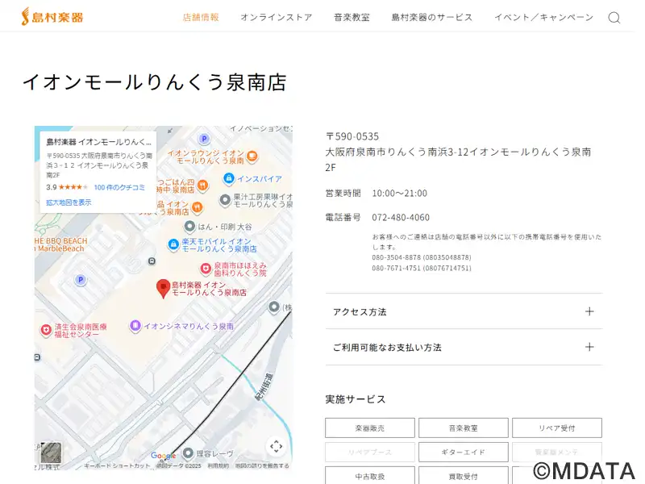The image size is (645, 484).
Task: Select the インスパイア blue shop marker
Action: pos(228,178)
